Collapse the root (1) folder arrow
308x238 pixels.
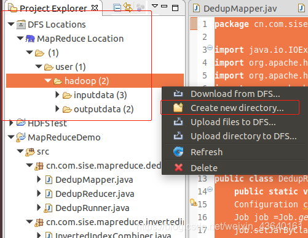(x=30, y=52)
